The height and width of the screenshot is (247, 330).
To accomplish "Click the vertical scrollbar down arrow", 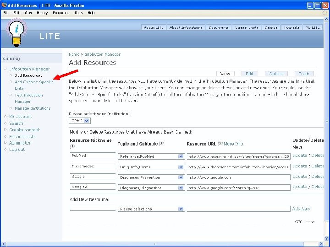I will point(327,239).
